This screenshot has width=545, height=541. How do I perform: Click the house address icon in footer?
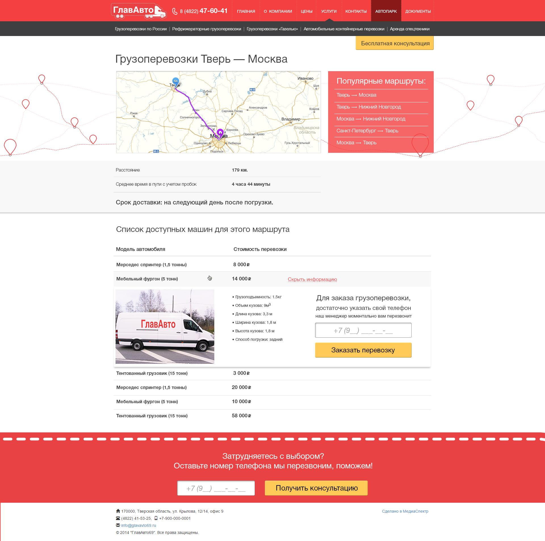pyautogui.click(x=118, y=511)
